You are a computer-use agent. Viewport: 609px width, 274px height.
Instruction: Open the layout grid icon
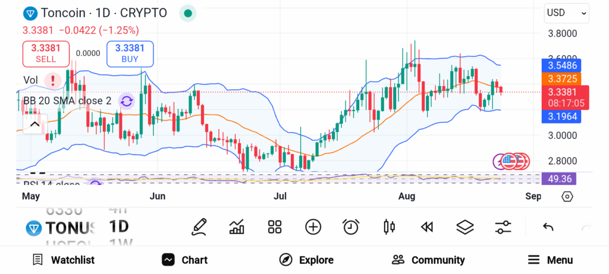pos(274,226)
